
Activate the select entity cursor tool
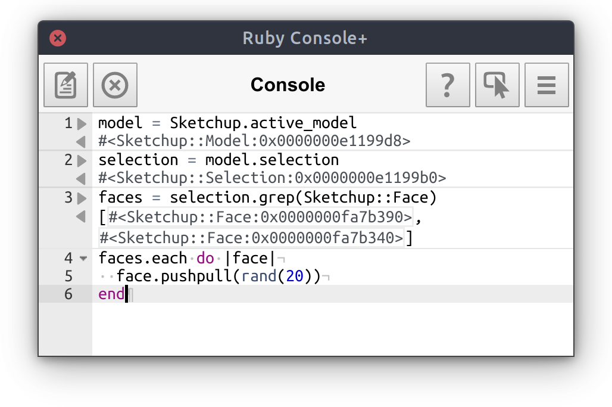pyautogui.click(x=497, y=85)
